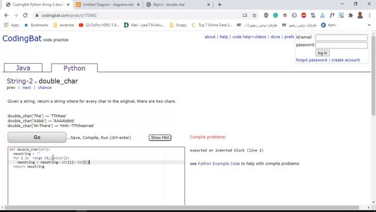This screenshot has width=376, height=212.
Task: Open a new browser tab with plus
Action: (x=220, y=5)
